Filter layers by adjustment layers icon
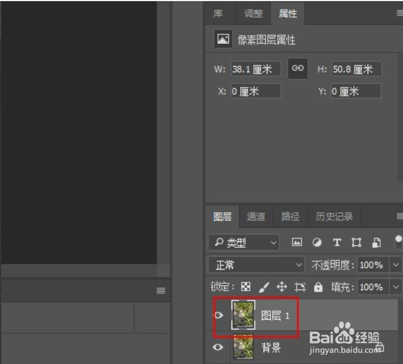 317,242
